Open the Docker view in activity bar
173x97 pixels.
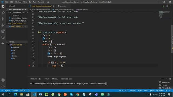click(x=3, y=43)
